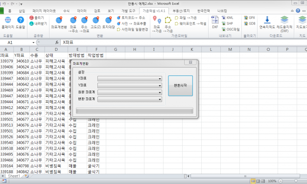
Task: Click 파일->가온 in Gaon Mobile group
Action: click(186, 18)
